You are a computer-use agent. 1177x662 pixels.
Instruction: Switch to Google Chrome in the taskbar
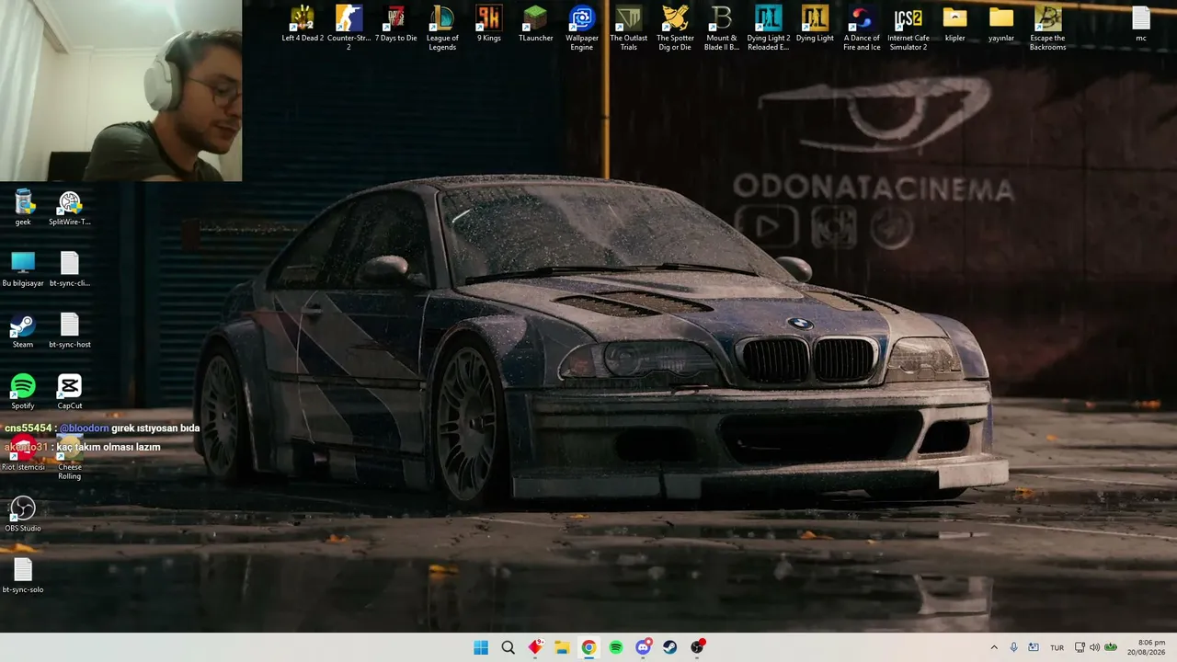click(588, 647)
